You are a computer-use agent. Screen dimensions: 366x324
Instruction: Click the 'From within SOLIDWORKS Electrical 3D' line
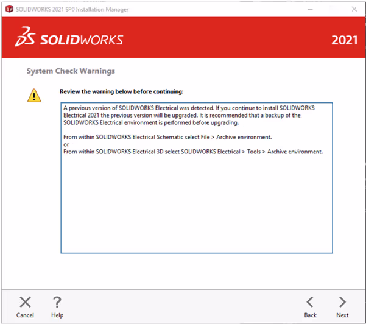click(193, 152)
